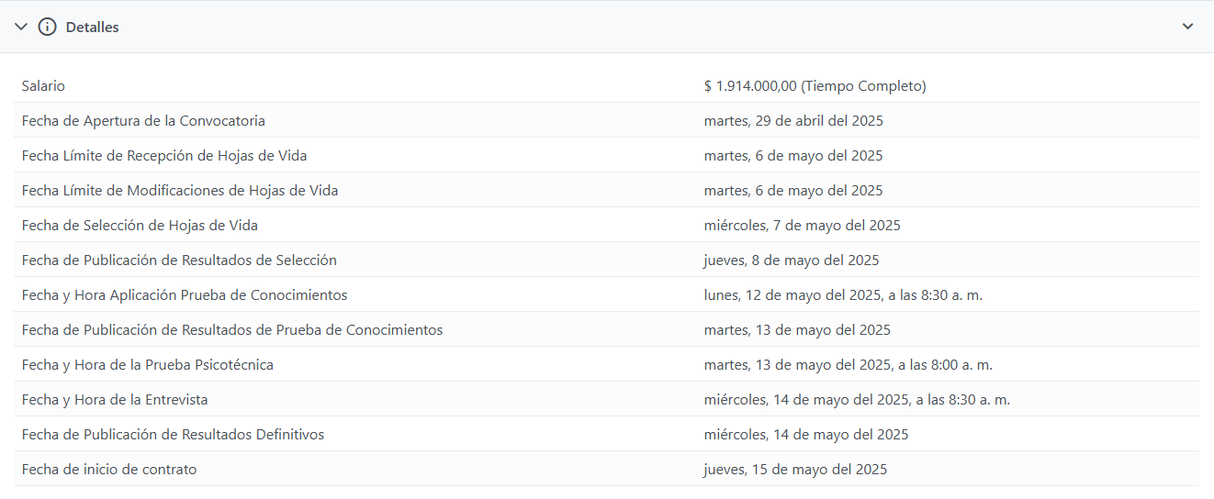Click Fecha de Apertura de la Convocatoria label
1214x499 pixels.
coord(143,121)
